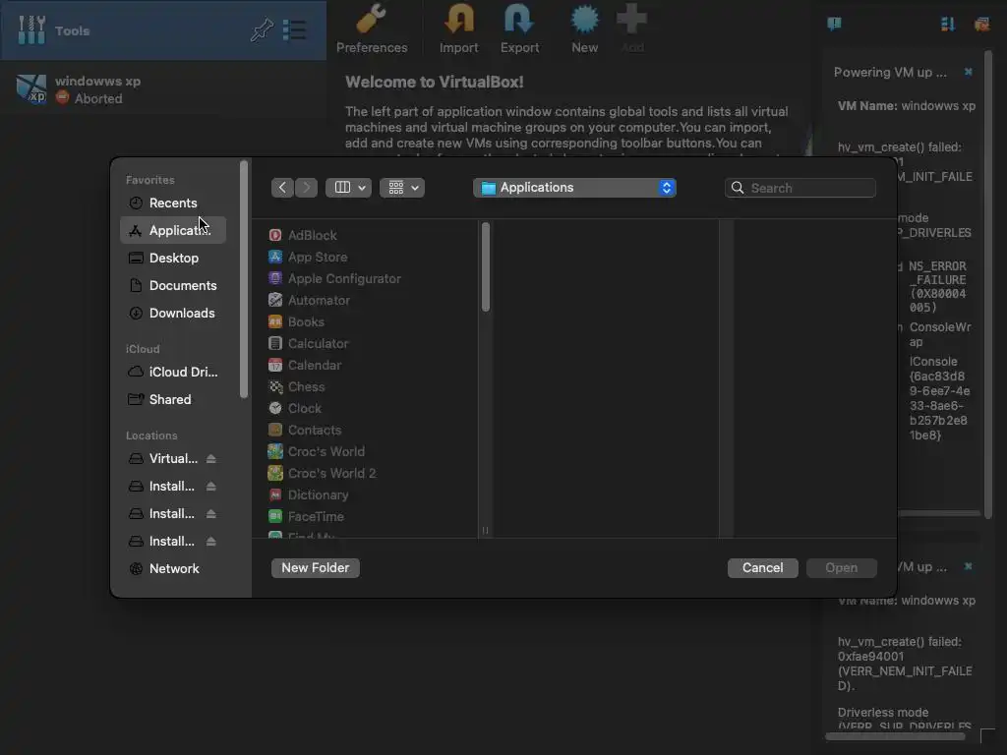1007x755 pixels.
Task: Click the notification panel horizontal scrollbar
Action: coord(895,736)
